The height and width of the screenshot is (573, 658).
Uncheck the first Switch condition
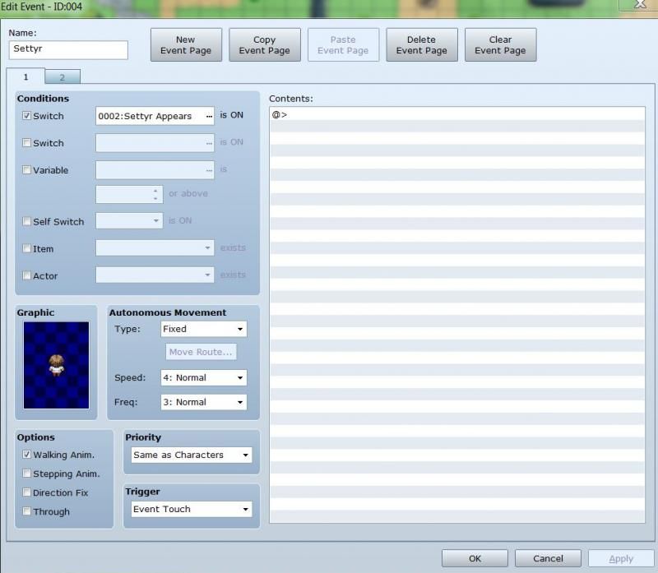point(27,116)
